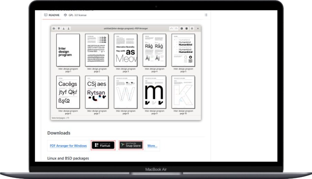312x179 pixels.
Task: Click the "Selected pages" status bar text
Action: point(61,118)
